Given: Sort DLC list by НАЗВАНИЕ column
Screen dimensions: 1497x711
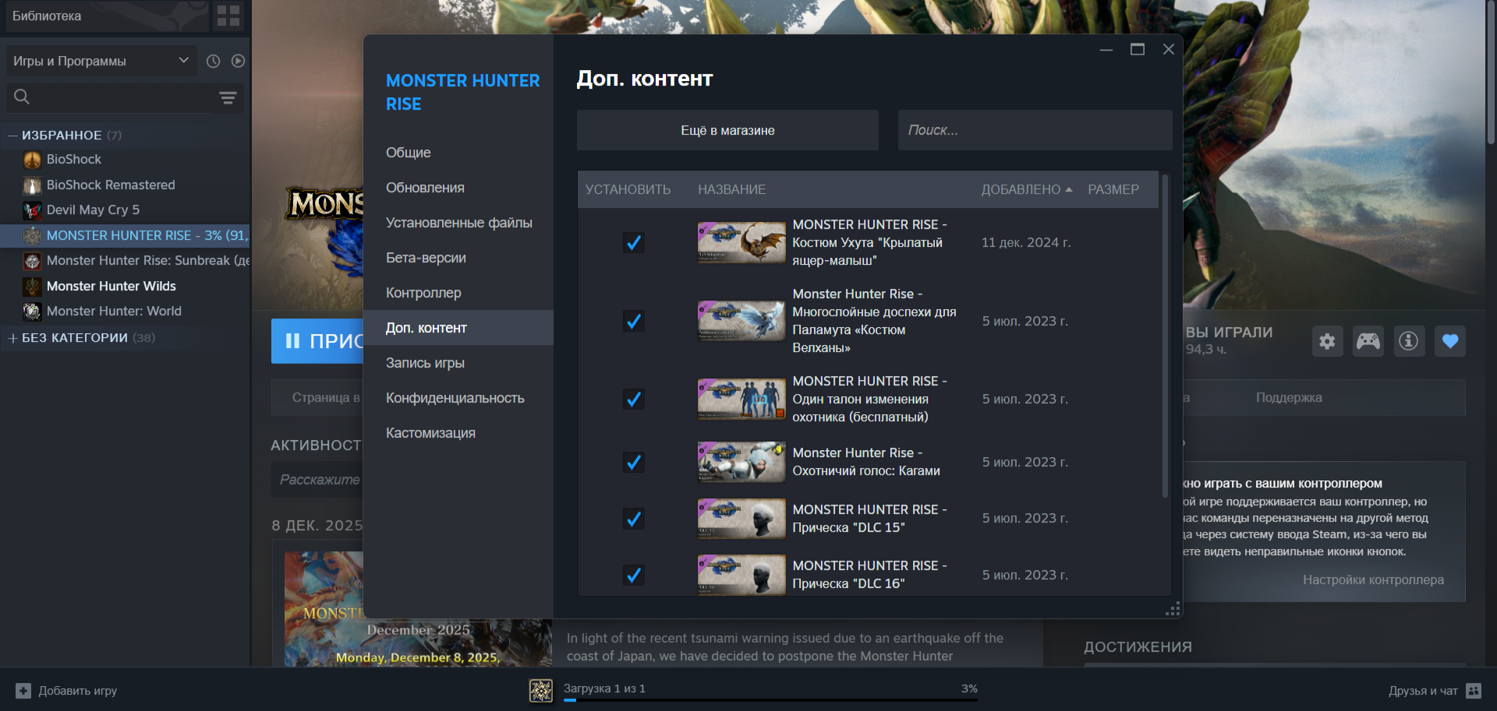Looking at the screenshot, I should pos(731,189).
